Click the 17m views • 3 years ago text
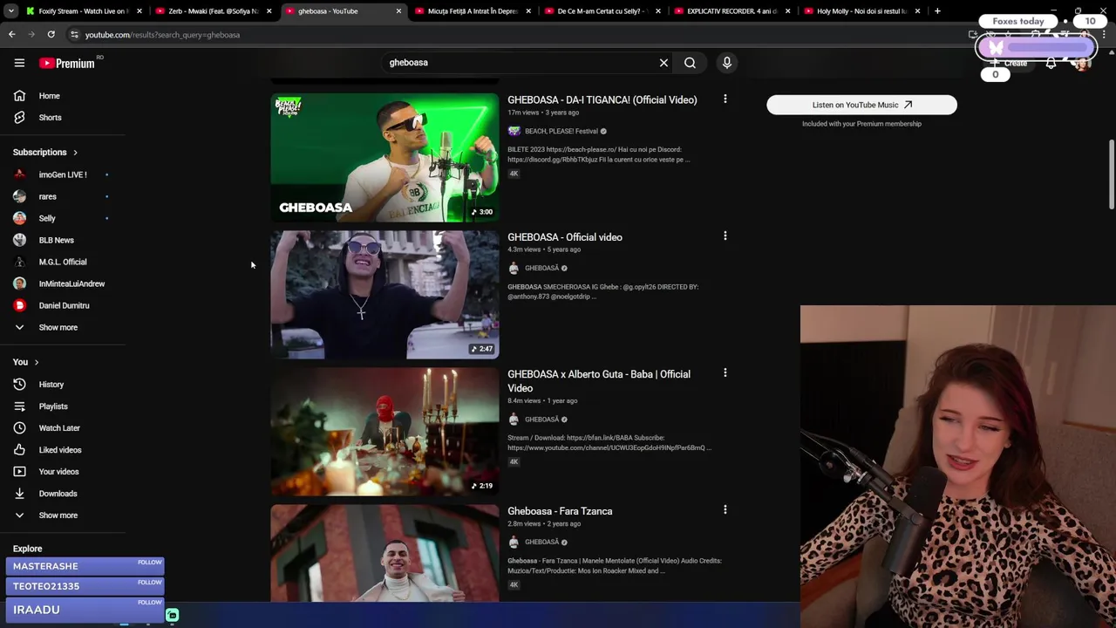The height and width of the screenshot is (628, 1116). 542,113
